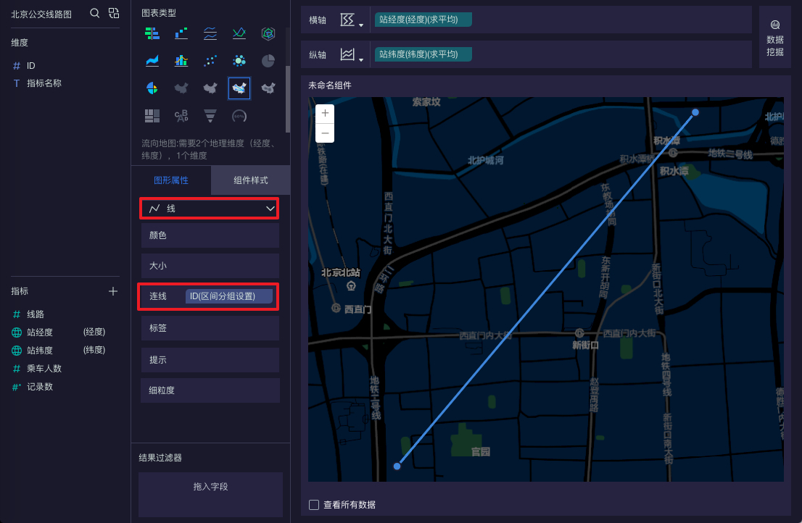The width and height of the screenshot is (802, 523).
Task: Select the radar chart icon
Action: click(268, 34)
